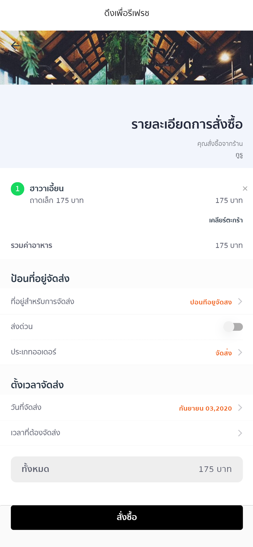Expand the เวลาที่ต้องจัดส่ง time selector chevron
The height and width of the screenshot is (547, 253).
tap(240, 433)
